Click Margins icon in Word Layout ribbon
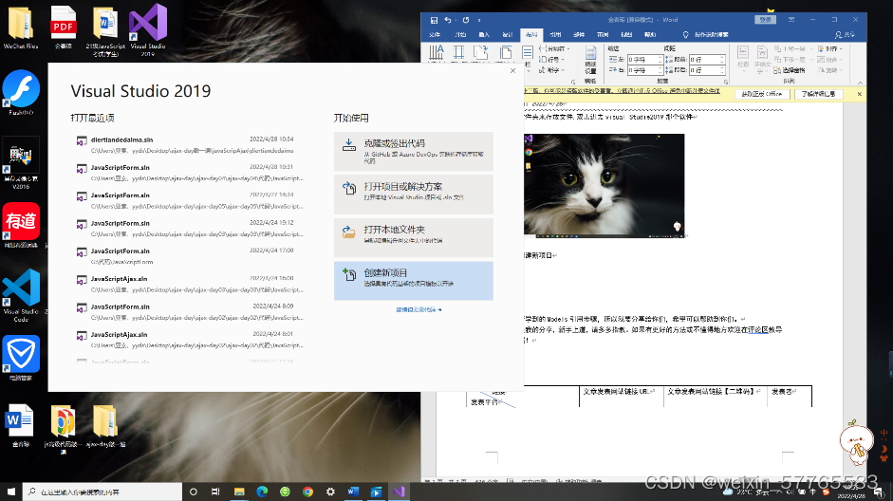This screenshot has height=501, width=893. pos(458,53)
